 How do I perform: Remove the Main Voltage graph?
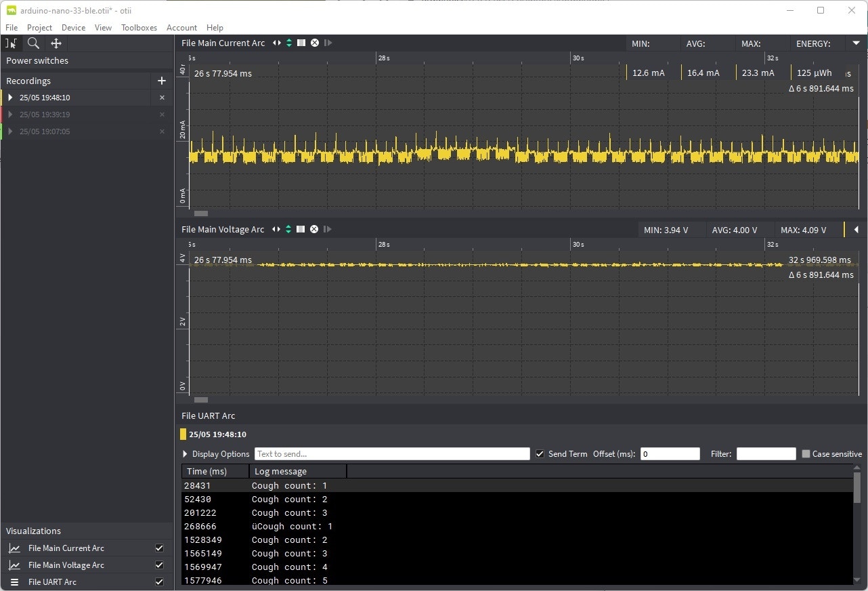click(x=314, y=229)
